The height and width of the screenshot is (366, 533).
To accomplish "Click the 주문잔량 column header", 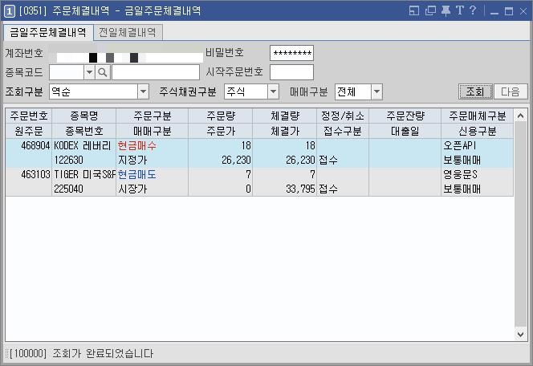I will [x=405, y=116].
